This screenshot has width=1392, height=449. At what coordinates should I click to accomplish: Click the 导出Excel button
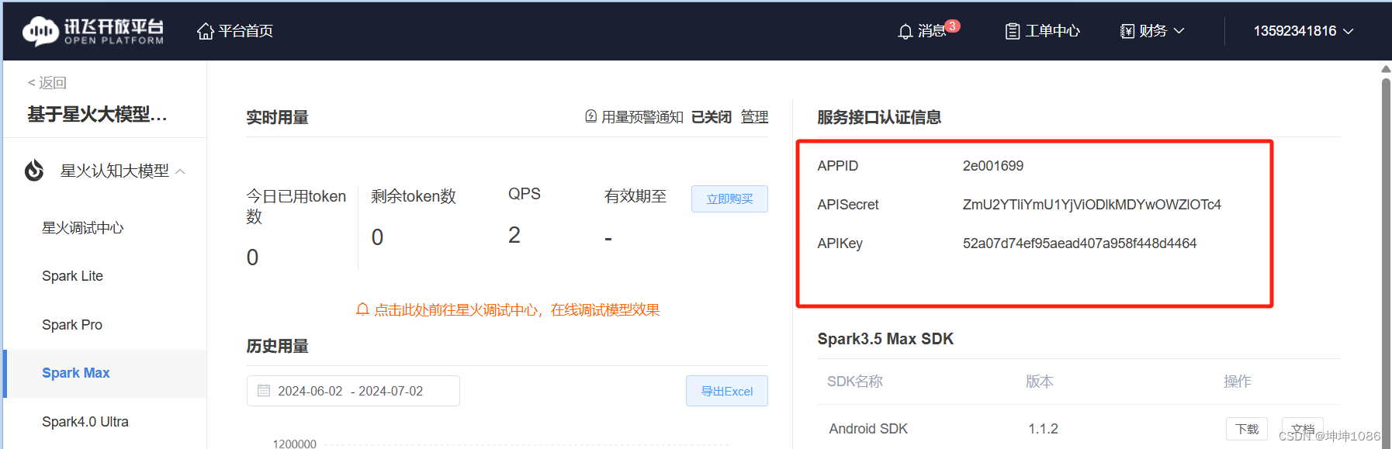coord(727,391)
